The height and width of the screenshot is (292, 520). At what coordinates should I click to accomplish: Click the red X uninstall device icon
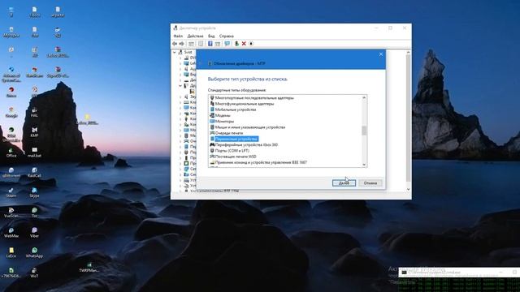pyautogui.click(x=244, y=44)
